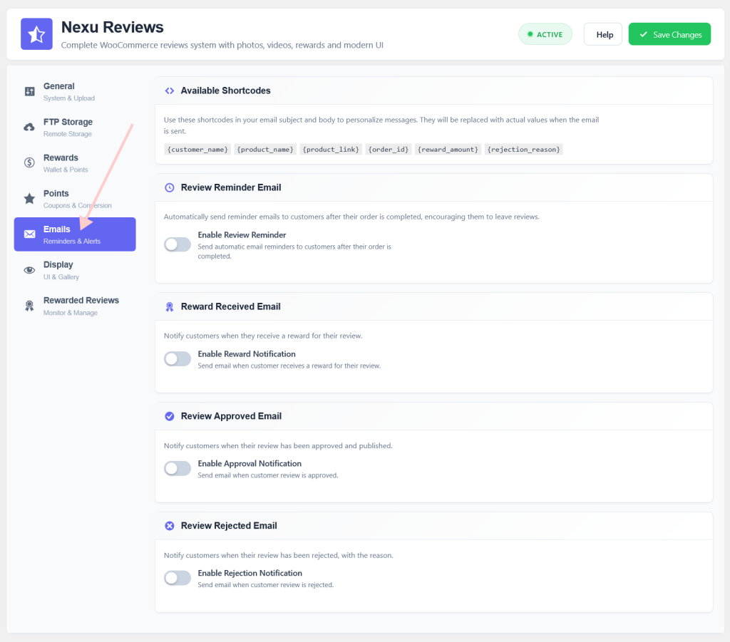Click the Enable Approval Notification label
This screenshot has height=642, width=730.
pos(249,463)
